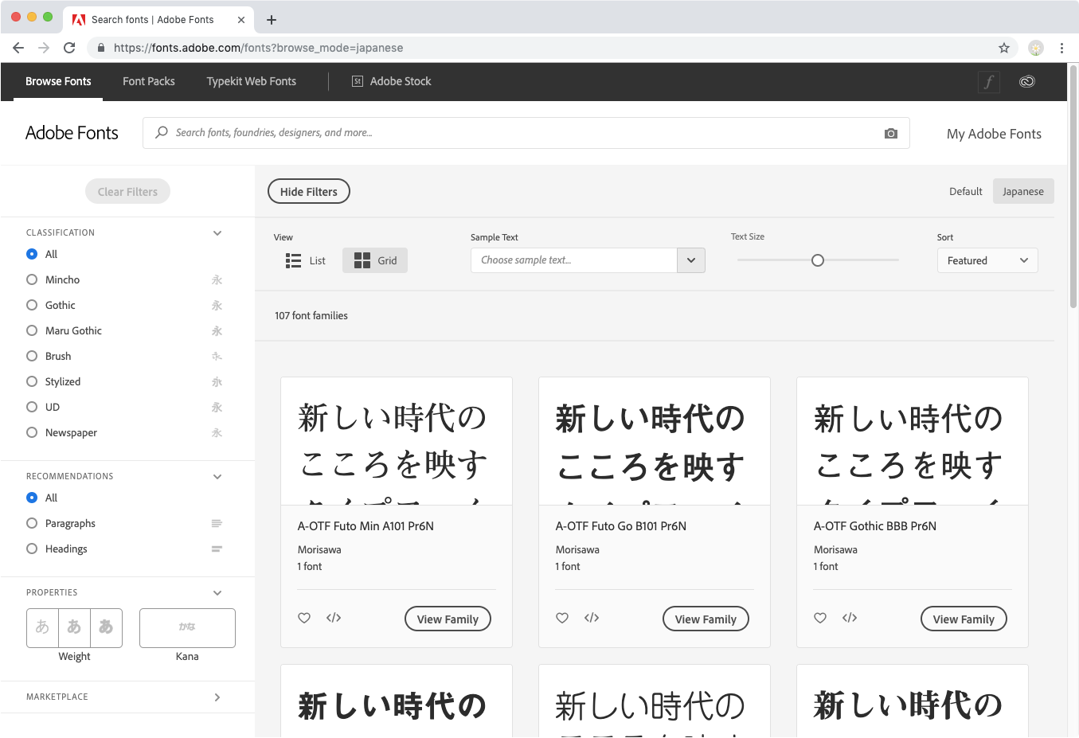This screenshot has height=738, width=1079.
Task: Favorite A-OTF Futo Go B101 Pr6N with heart
Action: tap(562, 618)
